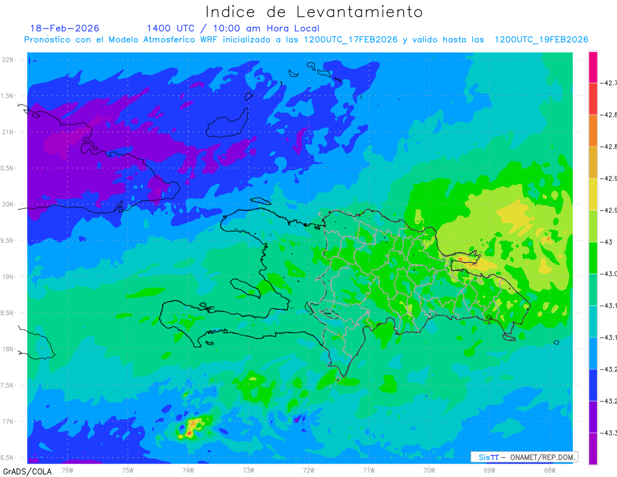Click the '-43.0' color scale value
The image size is (617, 477).
tap(609, 274)
